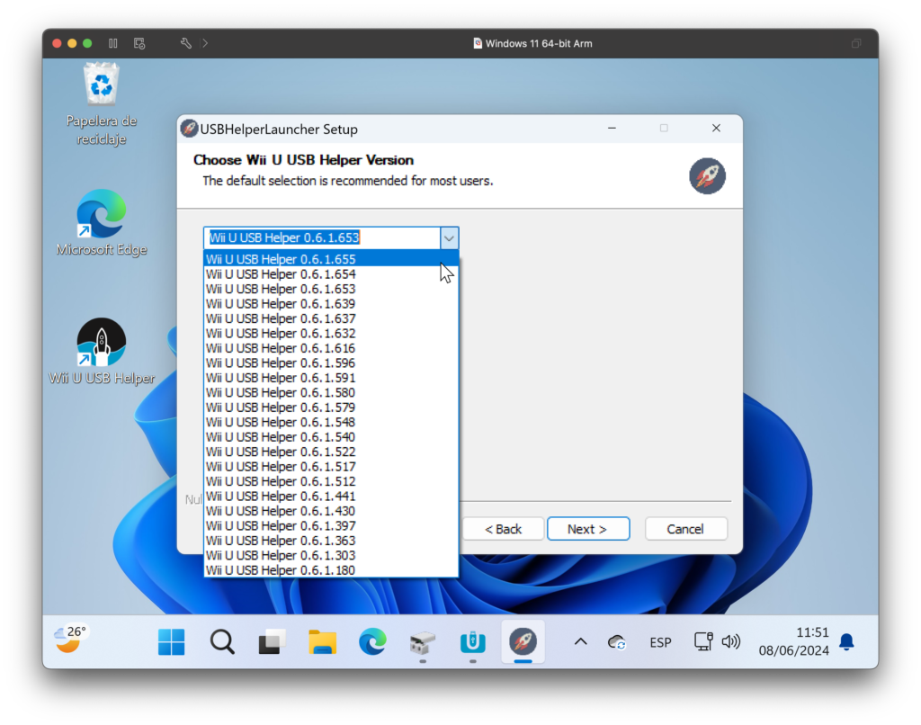This screenshot has width=921, height=725.
Task: Click the installer box icon on the taskbar
Action: (423, 643)
